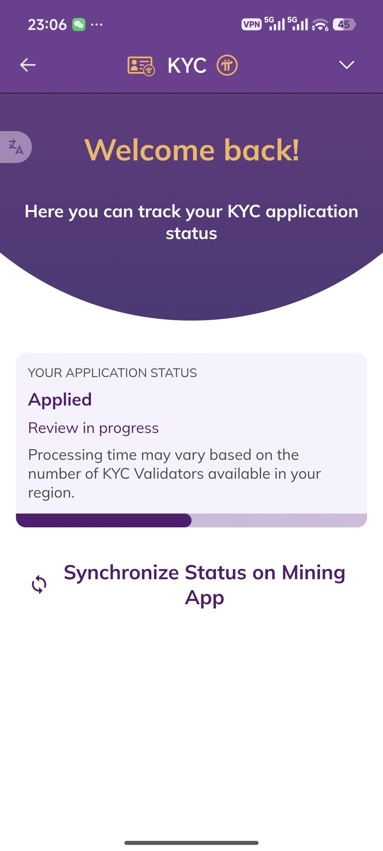Tap the 23:06 clock in status bar

47,25
